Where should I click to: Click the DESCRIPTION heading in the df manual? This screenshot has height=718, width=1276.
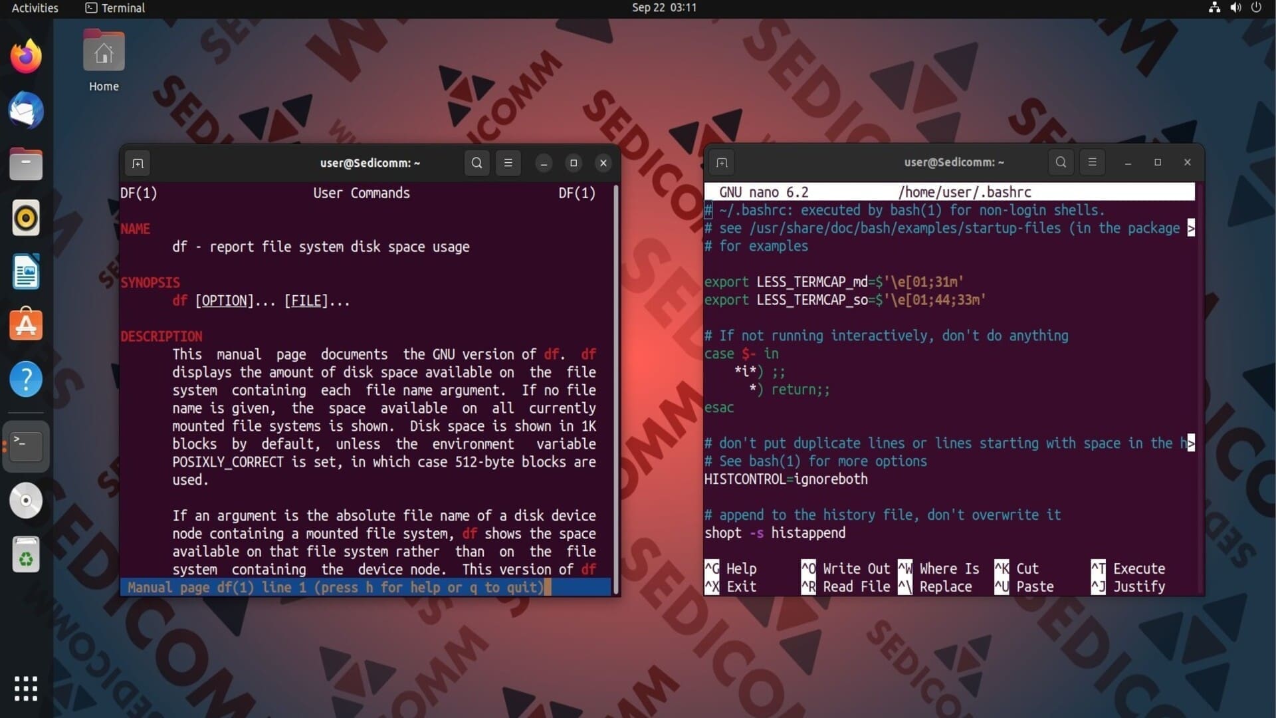[x=161, y=336]
